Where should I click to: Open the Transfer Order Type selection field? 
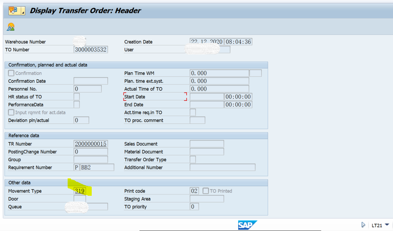pos(192,159)
